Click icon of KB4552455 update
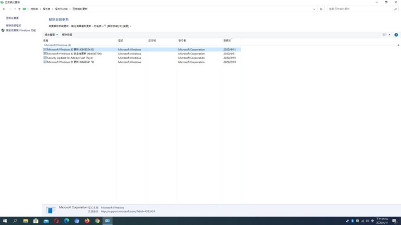Viewport: 401px width, 225px height. pyautogui.click(x=45, y=49)
